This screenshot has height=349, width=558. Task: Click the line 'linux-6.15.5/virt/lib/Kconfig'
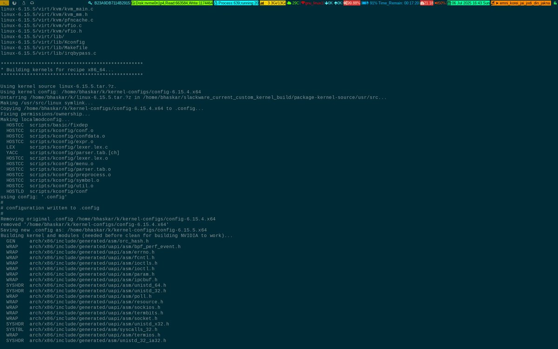(42, 42)
